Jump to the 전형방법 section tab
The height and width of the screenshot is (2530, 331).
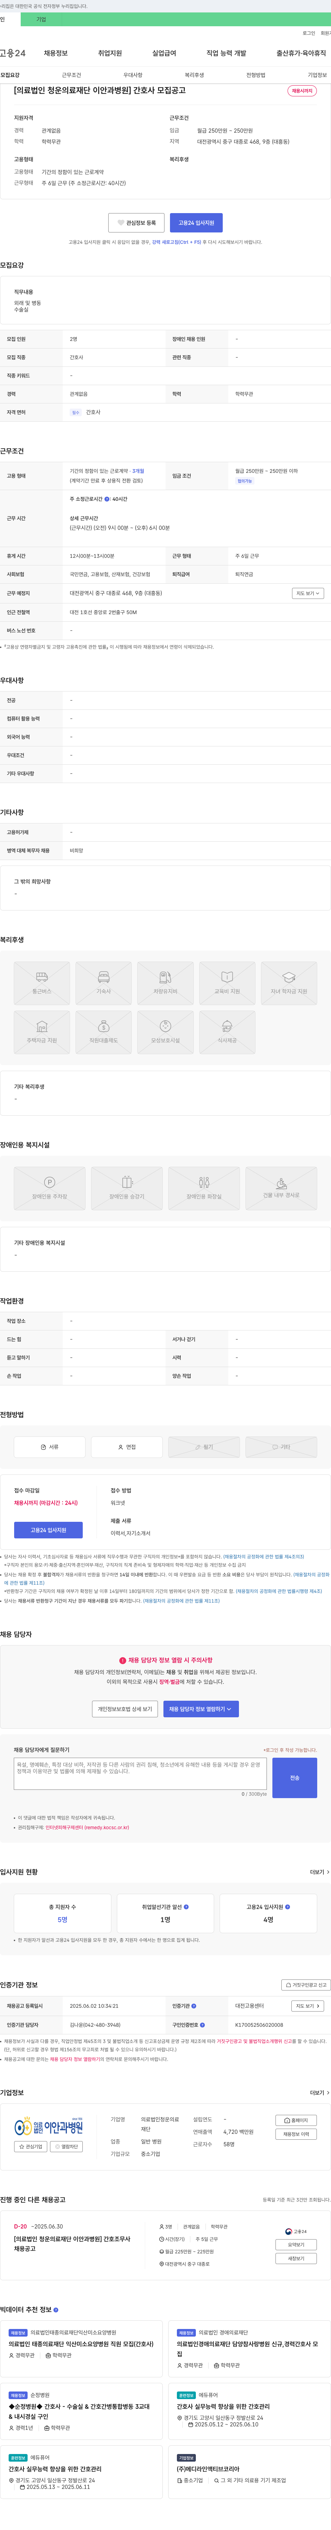coord(255,75)
